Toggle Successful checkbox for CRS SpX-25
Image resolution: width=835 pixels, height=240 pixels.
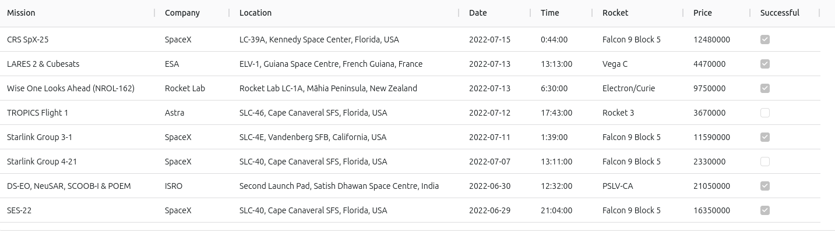pos(765,40)
